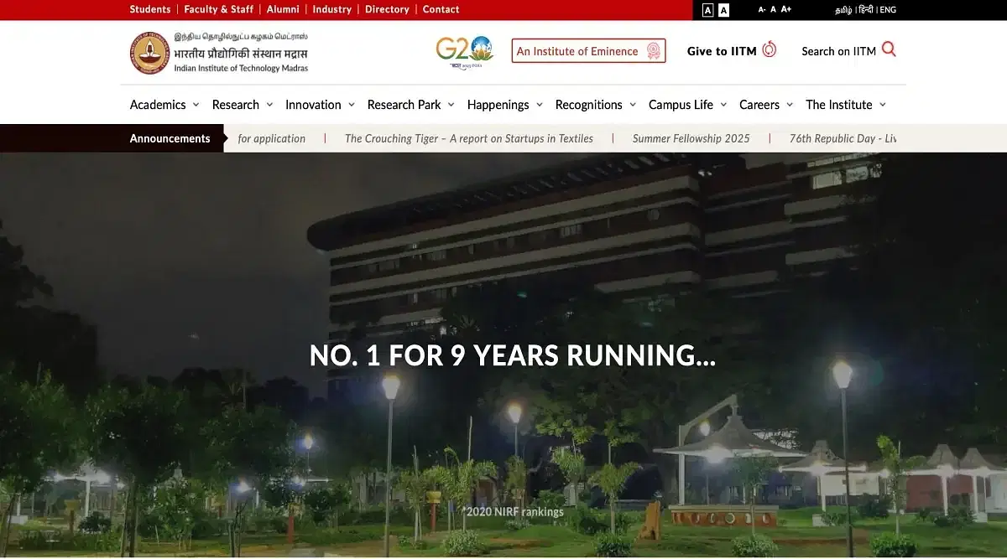Open the Recognitions menu item

(x=589, y=105)
